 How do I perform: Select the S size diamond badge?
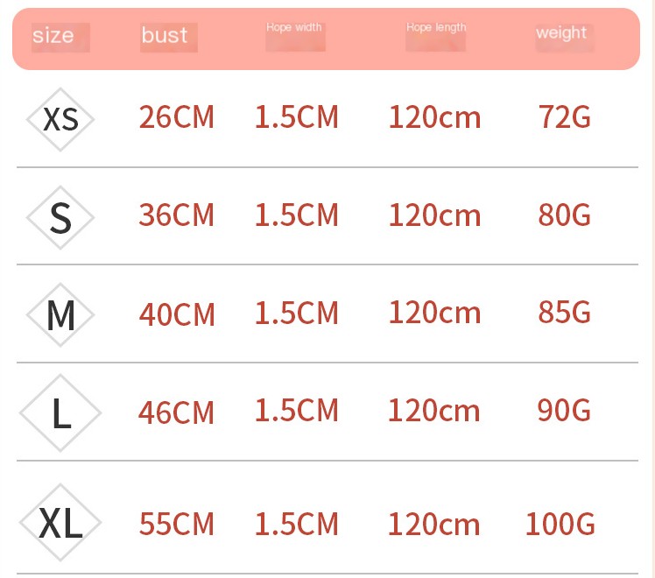tap(60, 217)
